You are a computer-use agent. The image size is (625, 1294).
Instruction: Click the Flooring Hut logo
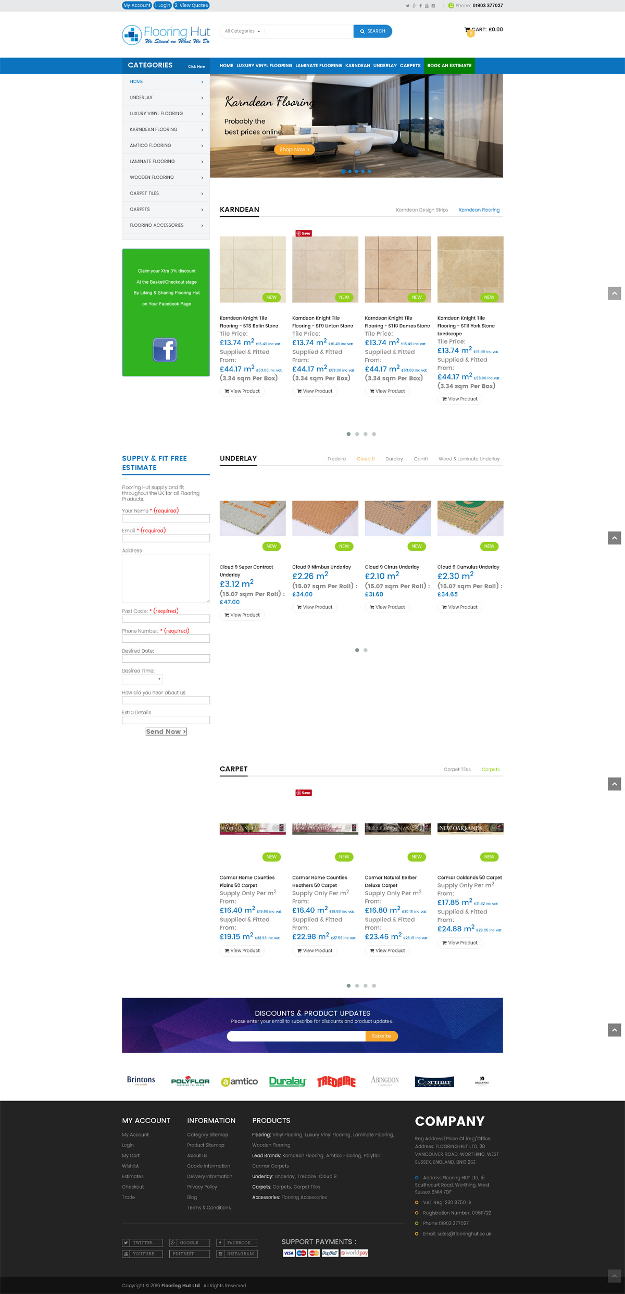click(166, 35)
